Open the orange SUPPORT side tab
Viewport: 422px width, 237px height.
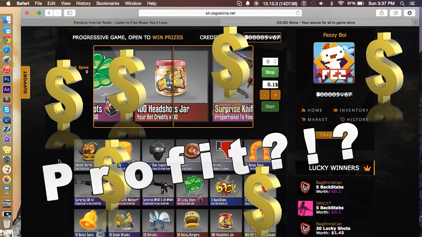pos(25,82)
